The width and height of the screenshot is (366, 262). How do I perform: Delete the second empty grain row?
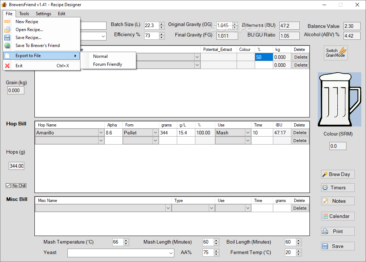[x=300, y=65]
